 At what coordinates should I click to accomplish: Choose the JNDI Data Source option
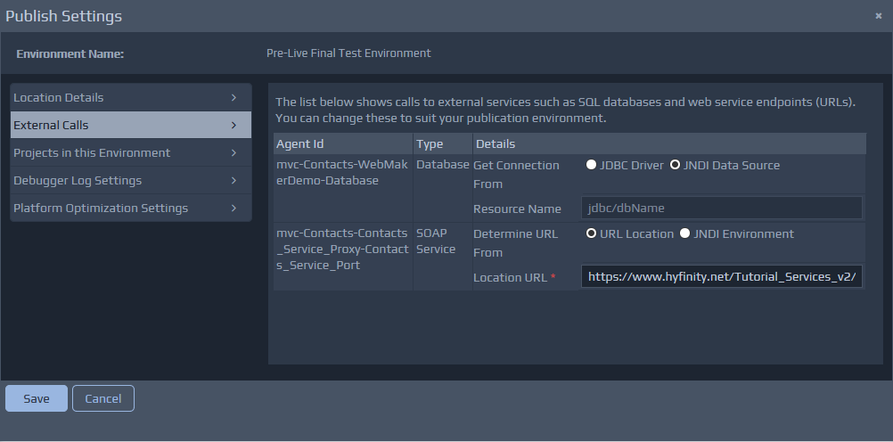(675, 165)
